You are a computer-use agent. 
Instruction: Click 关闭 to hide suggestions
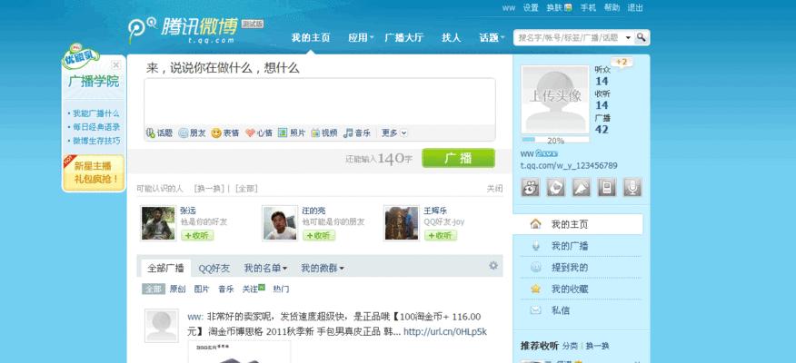[x=494, y=189]
